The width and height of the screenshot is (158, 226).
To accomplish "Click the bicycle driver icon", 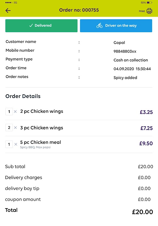I will click(x=99, y=25).
